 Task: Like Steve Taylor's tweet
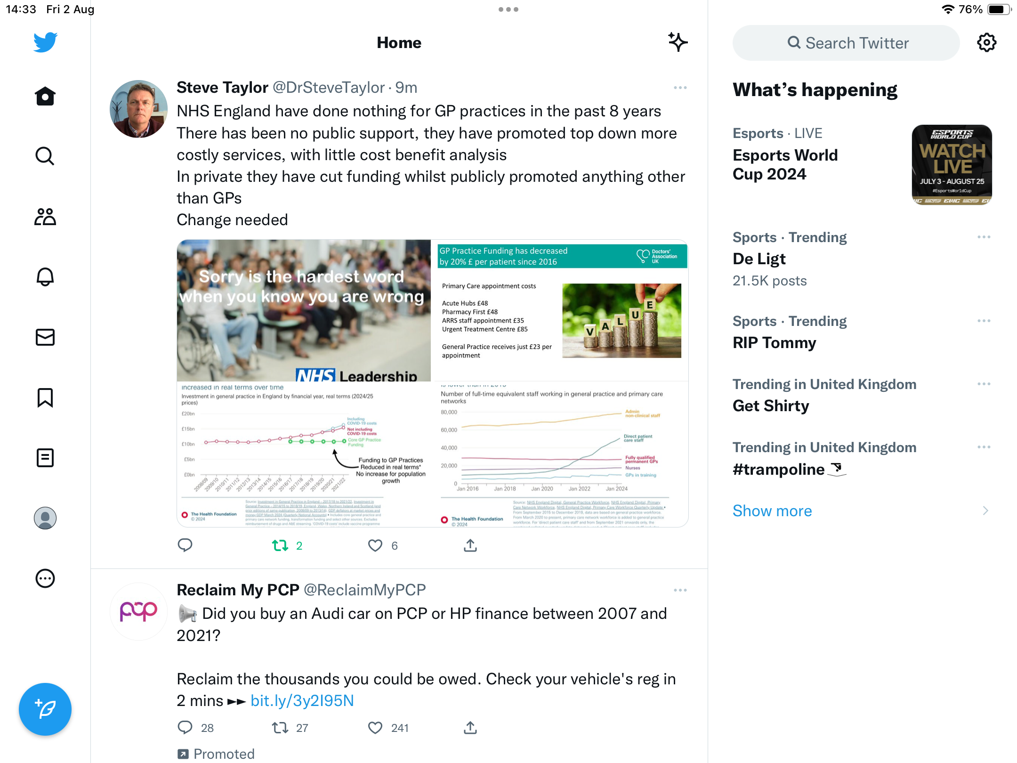[375, 545]
